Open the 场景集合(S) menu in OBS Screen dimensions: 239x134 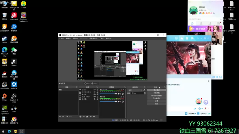[x=93, y=38]
